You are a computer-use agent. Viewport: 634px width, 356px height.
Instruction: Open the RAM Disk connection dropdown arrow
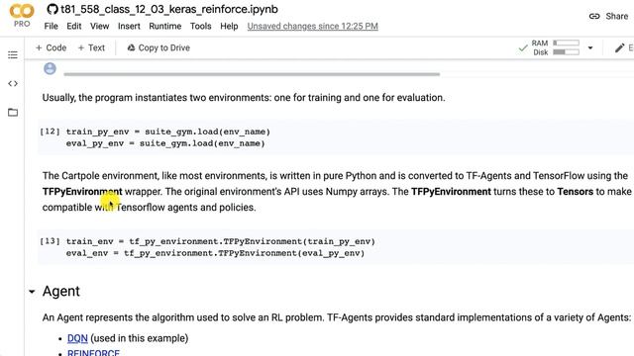coord(590,48)
